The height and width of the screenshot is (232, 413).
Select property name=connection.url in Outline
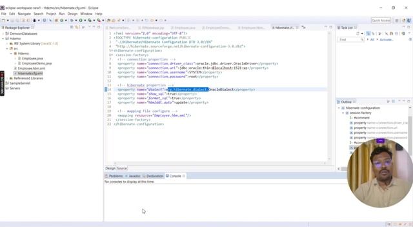374,128
